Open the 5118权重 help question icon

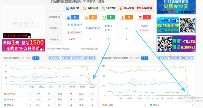[x=59, y=17]
